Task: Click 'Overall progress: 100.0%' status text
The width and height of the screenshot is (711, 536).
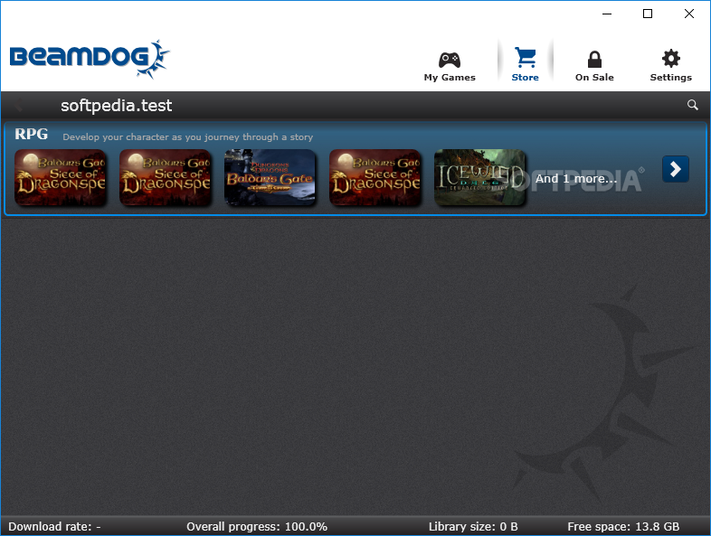Action: (x=257, y=526)
